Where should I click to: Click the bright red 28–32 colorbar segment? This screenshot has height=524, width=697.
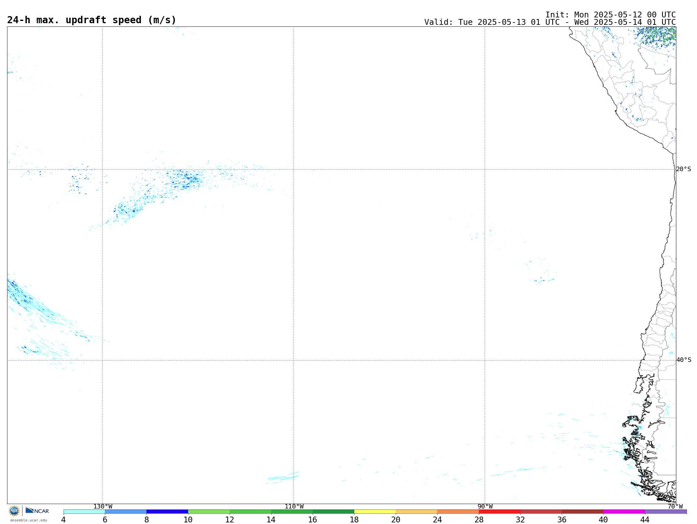click(500, 512)
